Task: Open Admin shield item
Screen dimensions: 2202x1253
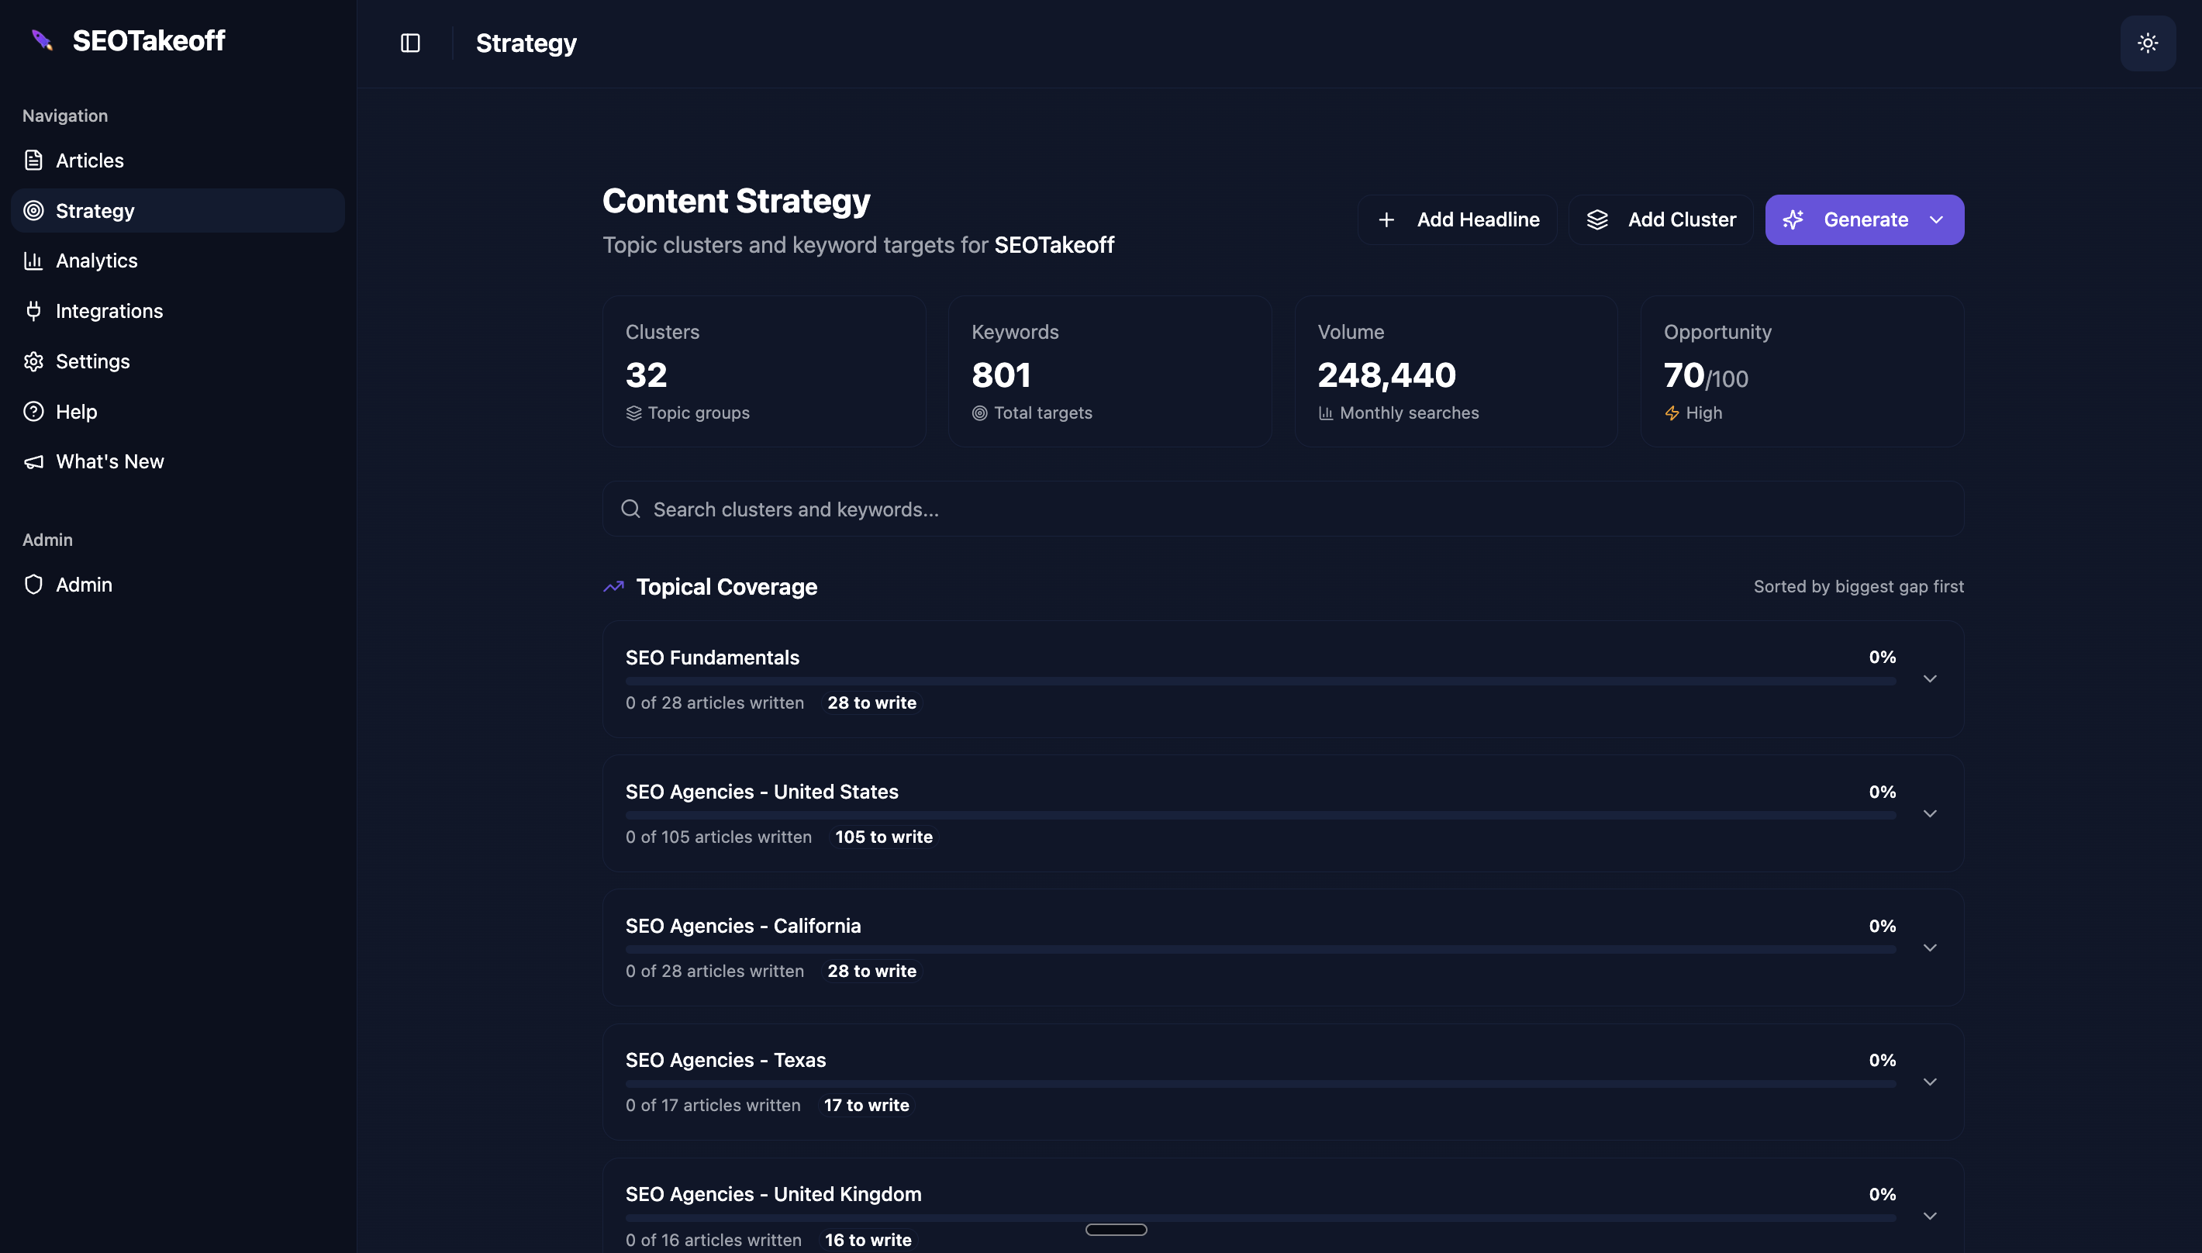Action: point(33,585)
